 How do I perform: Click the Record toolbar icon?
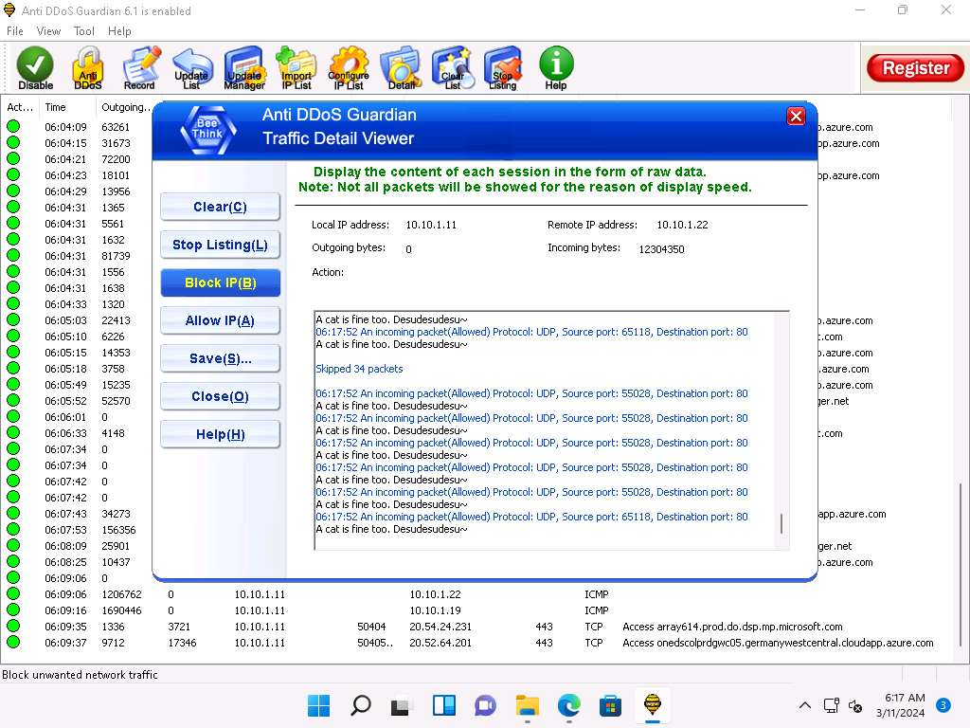point(139,68)
